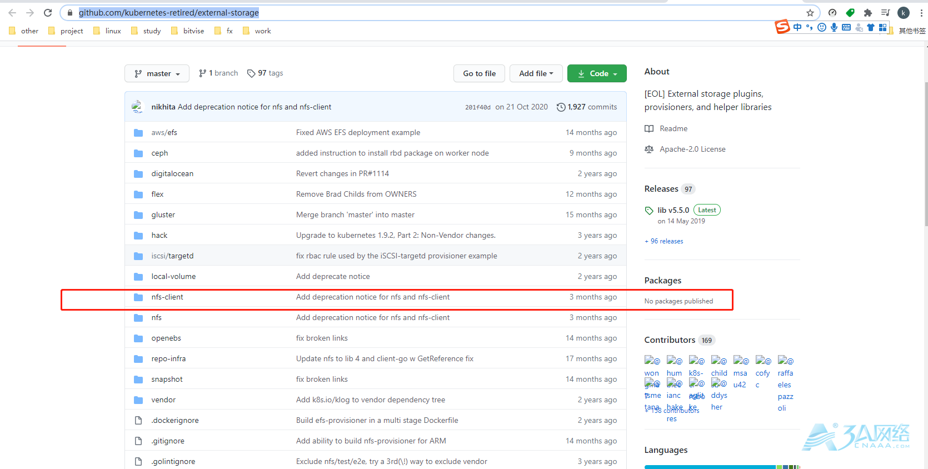
Task: Click the .dockerignore file icon
Action: click(138, 420)
